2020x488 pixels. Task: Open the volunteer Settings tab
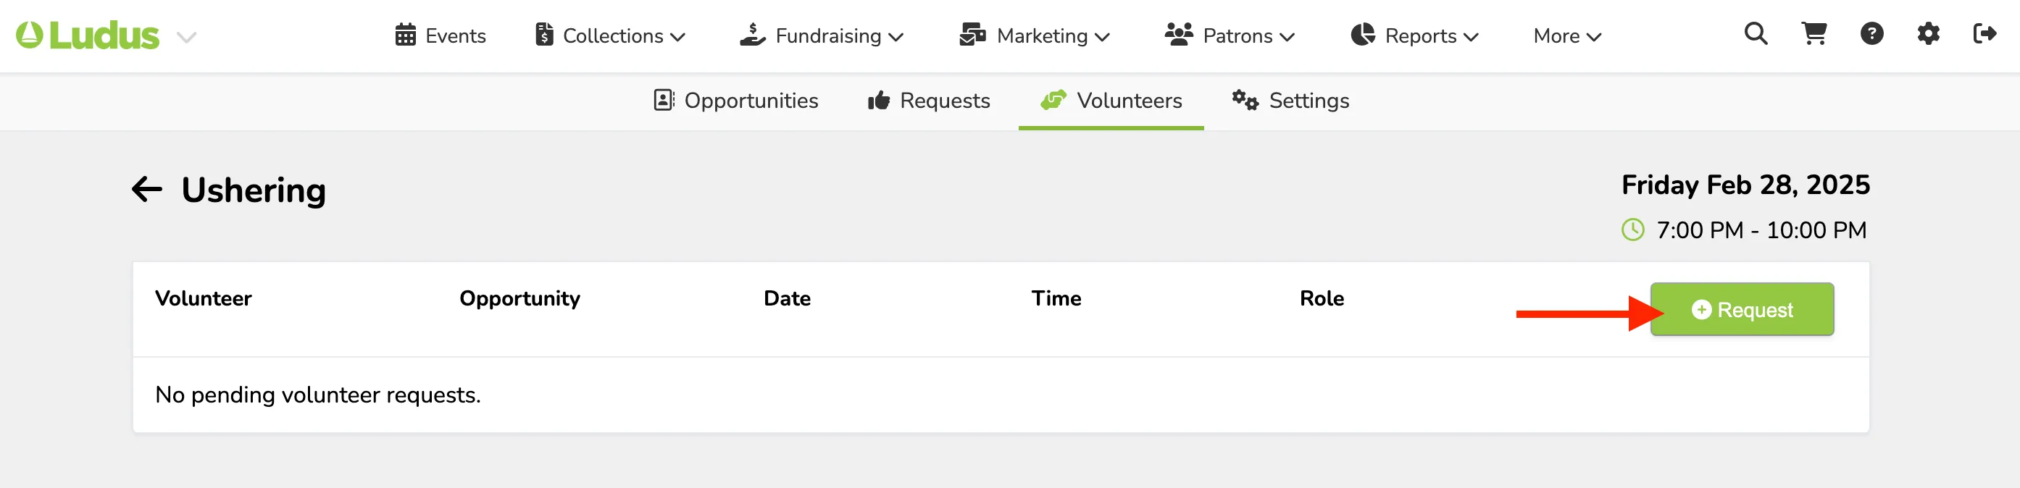pos(1290,101)
